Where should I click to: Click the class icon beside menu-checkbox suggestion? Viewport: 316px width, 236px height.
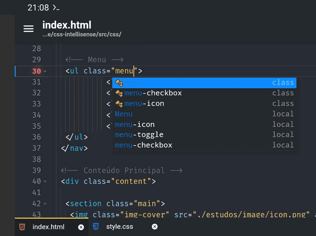(119, 93)
